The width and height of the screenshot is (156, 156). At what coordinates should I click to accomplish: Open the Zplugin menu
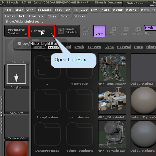click(52, 16)
